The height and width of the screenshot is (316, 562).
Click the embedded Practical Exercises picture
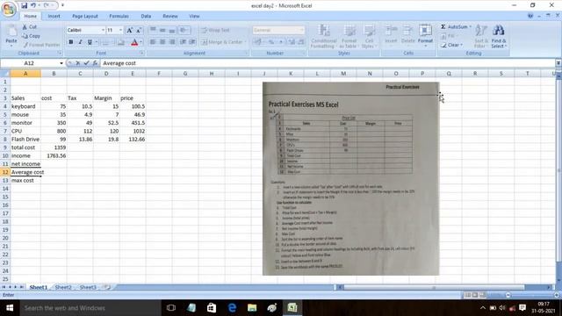pyautogui.click(x=350, y=179)
